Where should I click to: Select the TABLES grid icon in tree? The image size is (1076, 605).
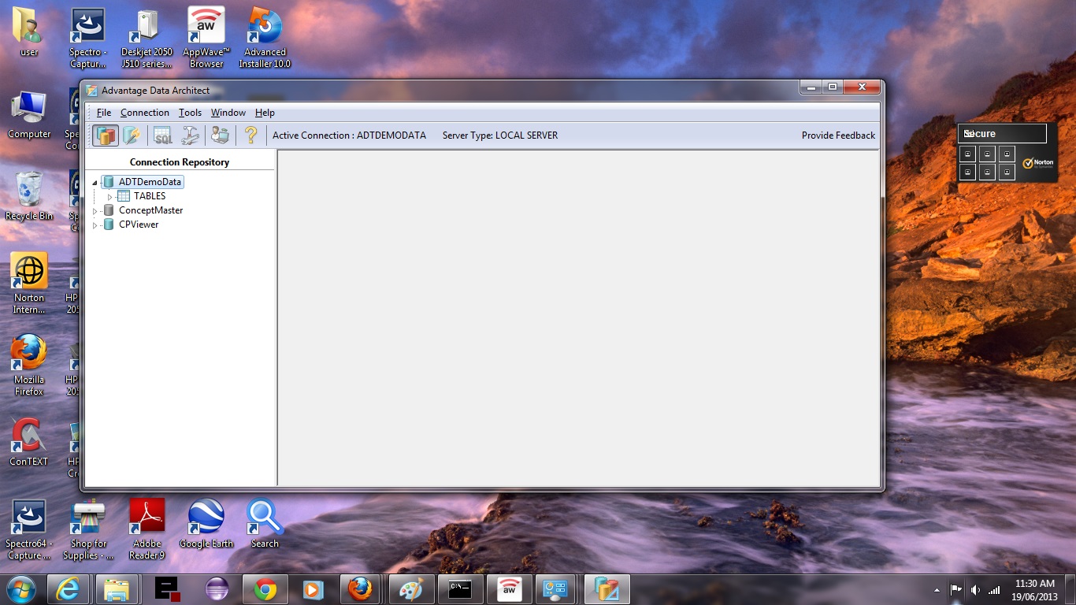coord(124,196)
